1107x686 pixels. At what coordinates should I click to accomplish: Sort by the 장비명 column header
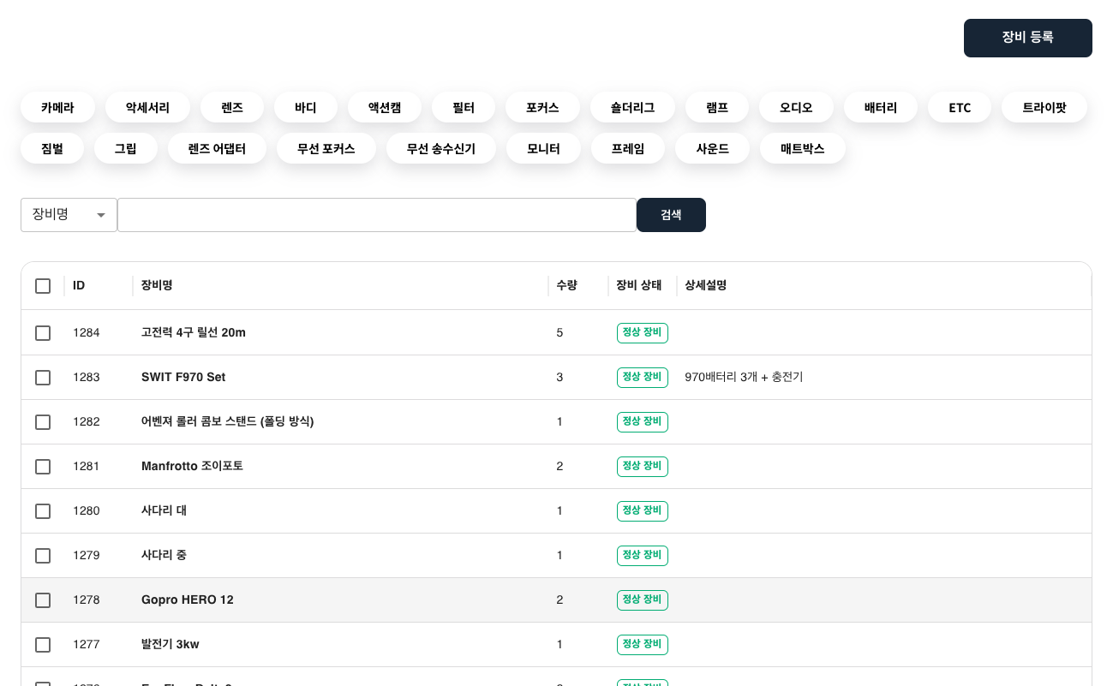pos(157,285)
